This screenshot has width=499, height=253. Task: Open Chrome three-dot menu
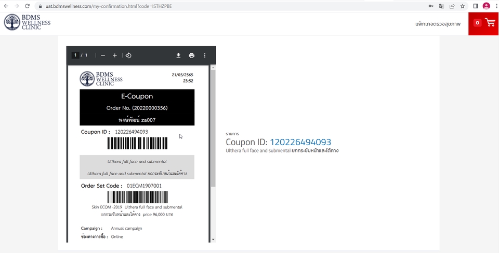point(496,6)
